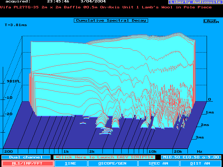Click the 3ms time axis label
This screenshot has width=223, height=167.
click(199, 137)
